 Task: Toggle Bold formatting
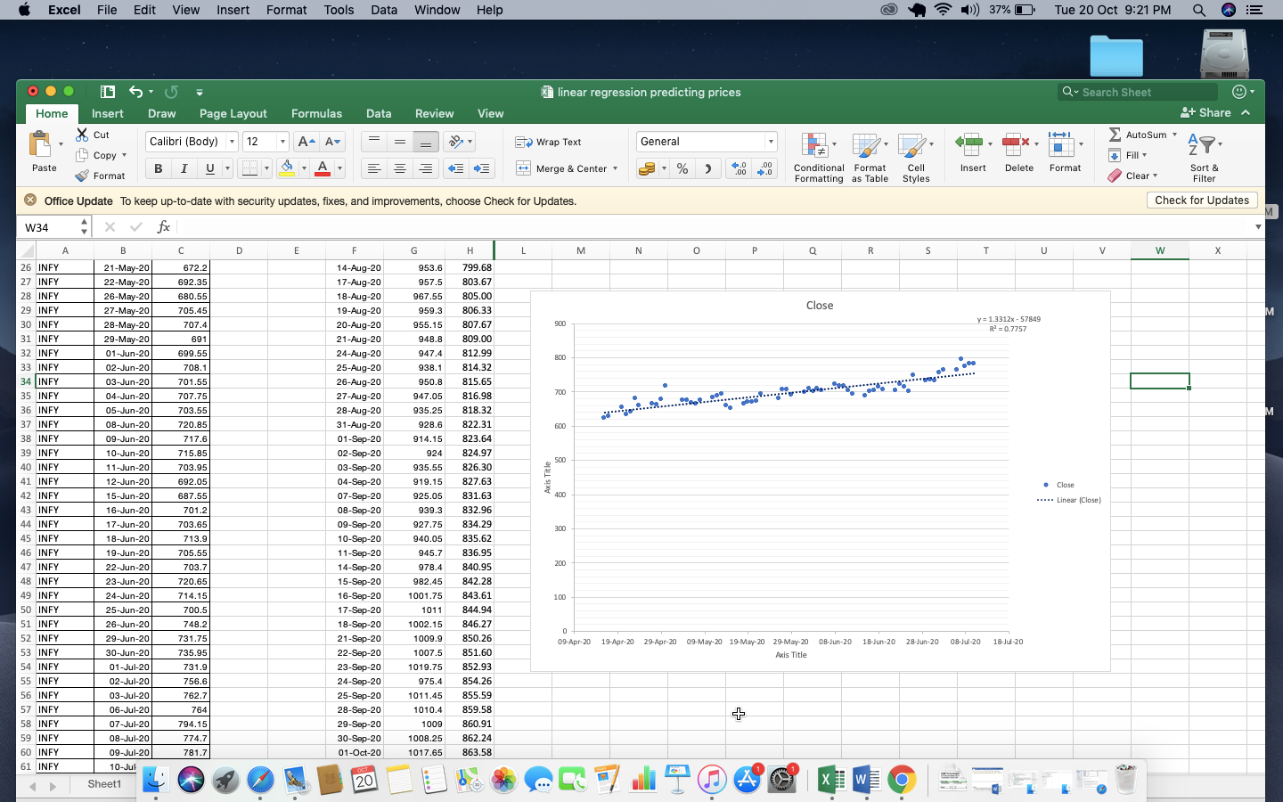click(x=159, y=168)
